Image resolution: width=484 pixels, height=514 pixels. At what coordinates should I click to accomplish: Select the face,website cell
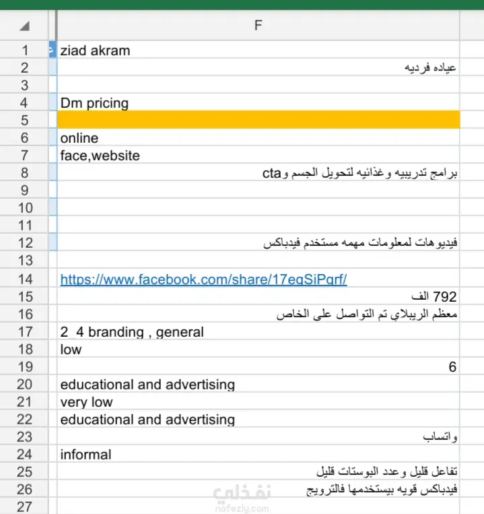[x=258, y=155]
